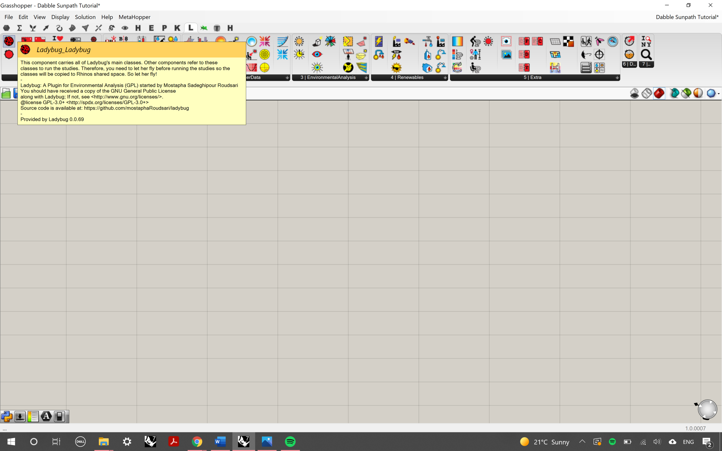
Task: Click the sunglasses sun icon in Renewables
Action: pos(396,68)
